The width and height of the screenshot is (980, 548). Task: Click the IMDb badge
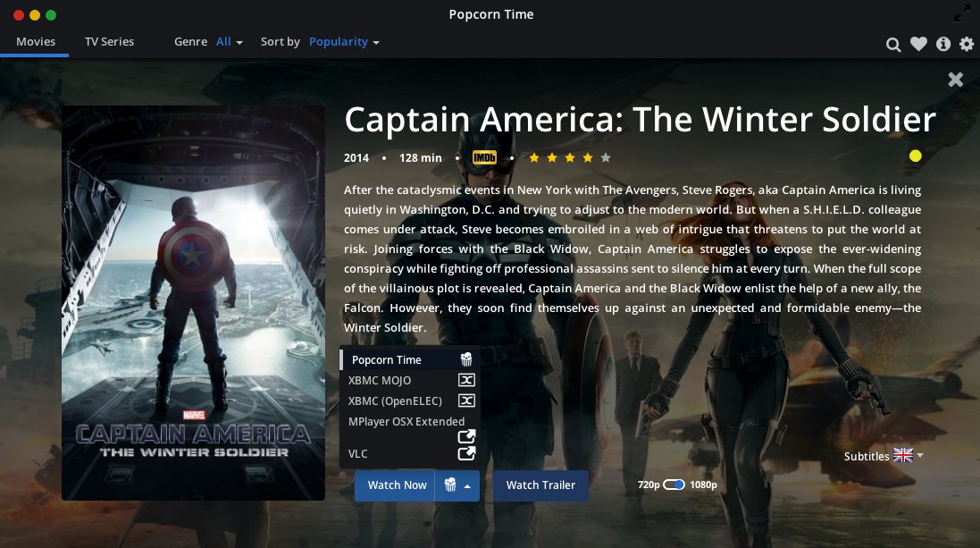(484, 157)
